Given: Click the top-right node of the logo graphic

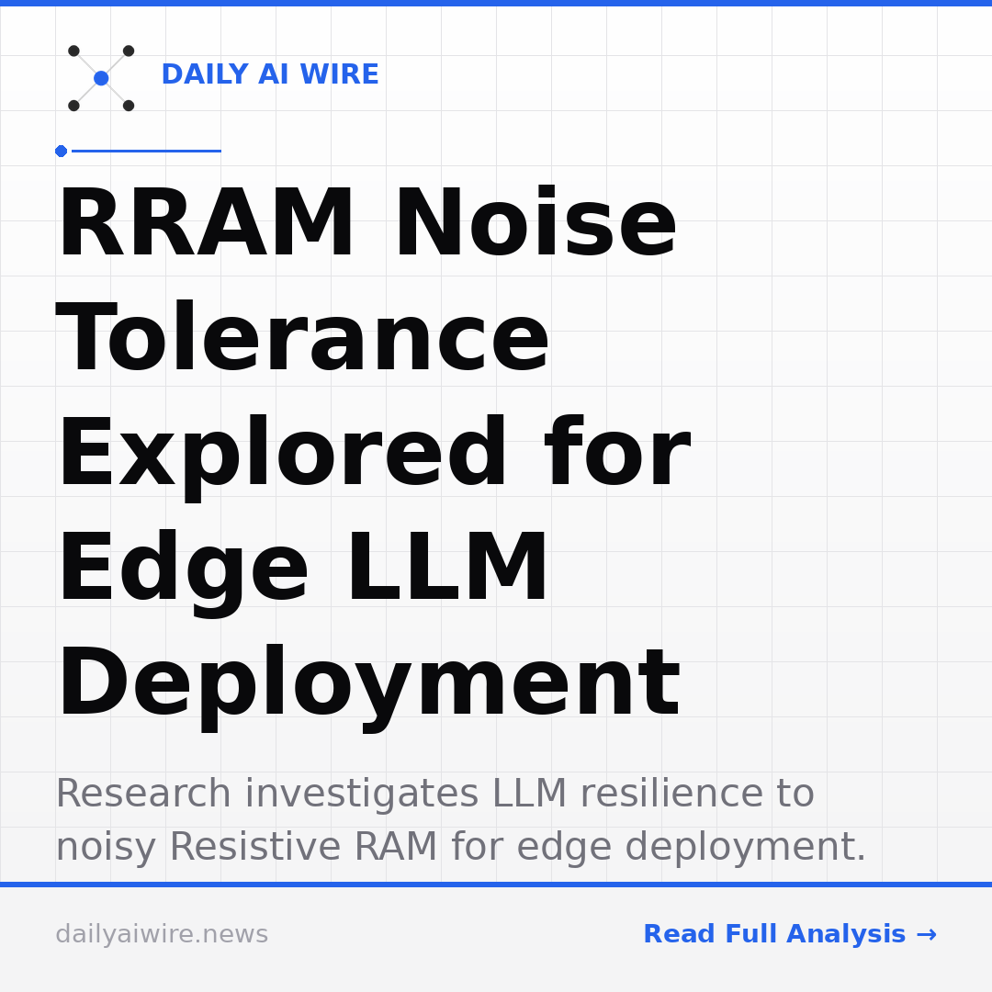Looking at the screenshot, I should [129, 51].
